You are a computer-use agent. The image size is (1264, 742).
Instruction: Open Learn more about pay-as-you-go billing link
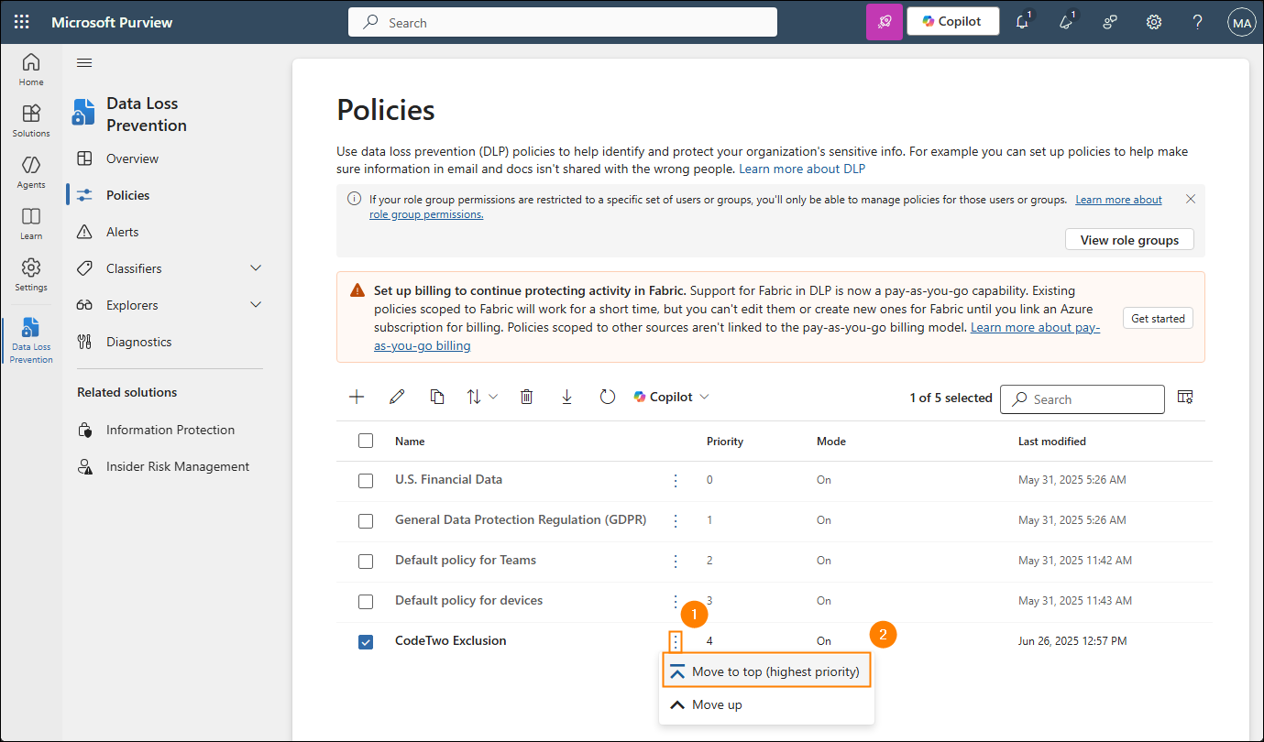point(1036,328)
